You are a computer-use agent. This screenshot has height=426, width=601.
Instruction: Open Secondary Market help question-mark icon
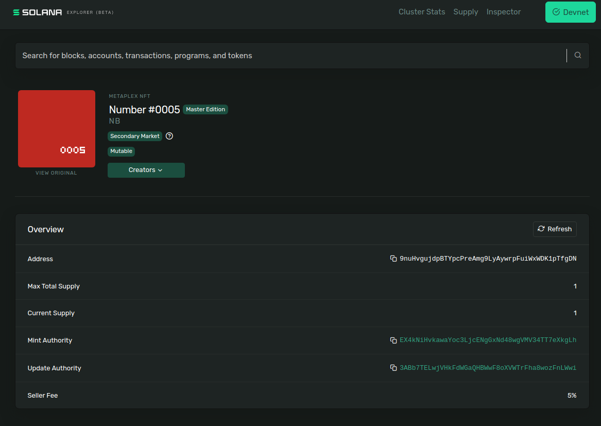[x=169, y=136]
